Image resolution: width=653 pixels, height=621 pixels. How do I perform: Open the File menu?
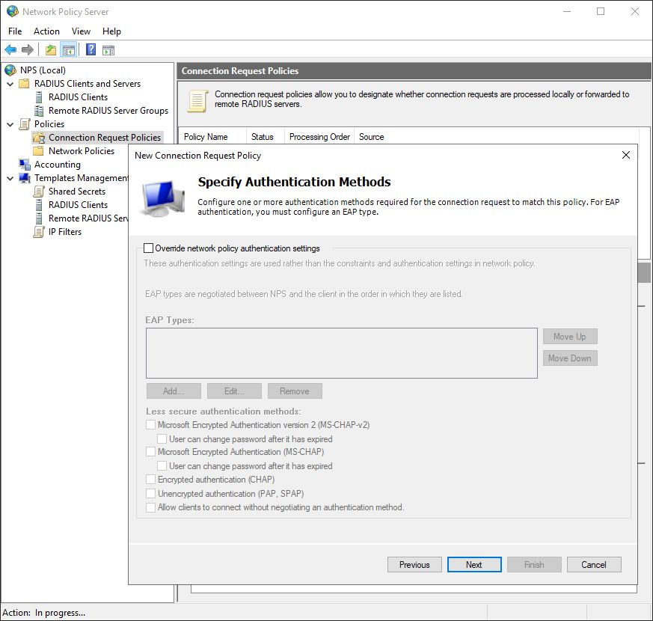tap(15, 31)
